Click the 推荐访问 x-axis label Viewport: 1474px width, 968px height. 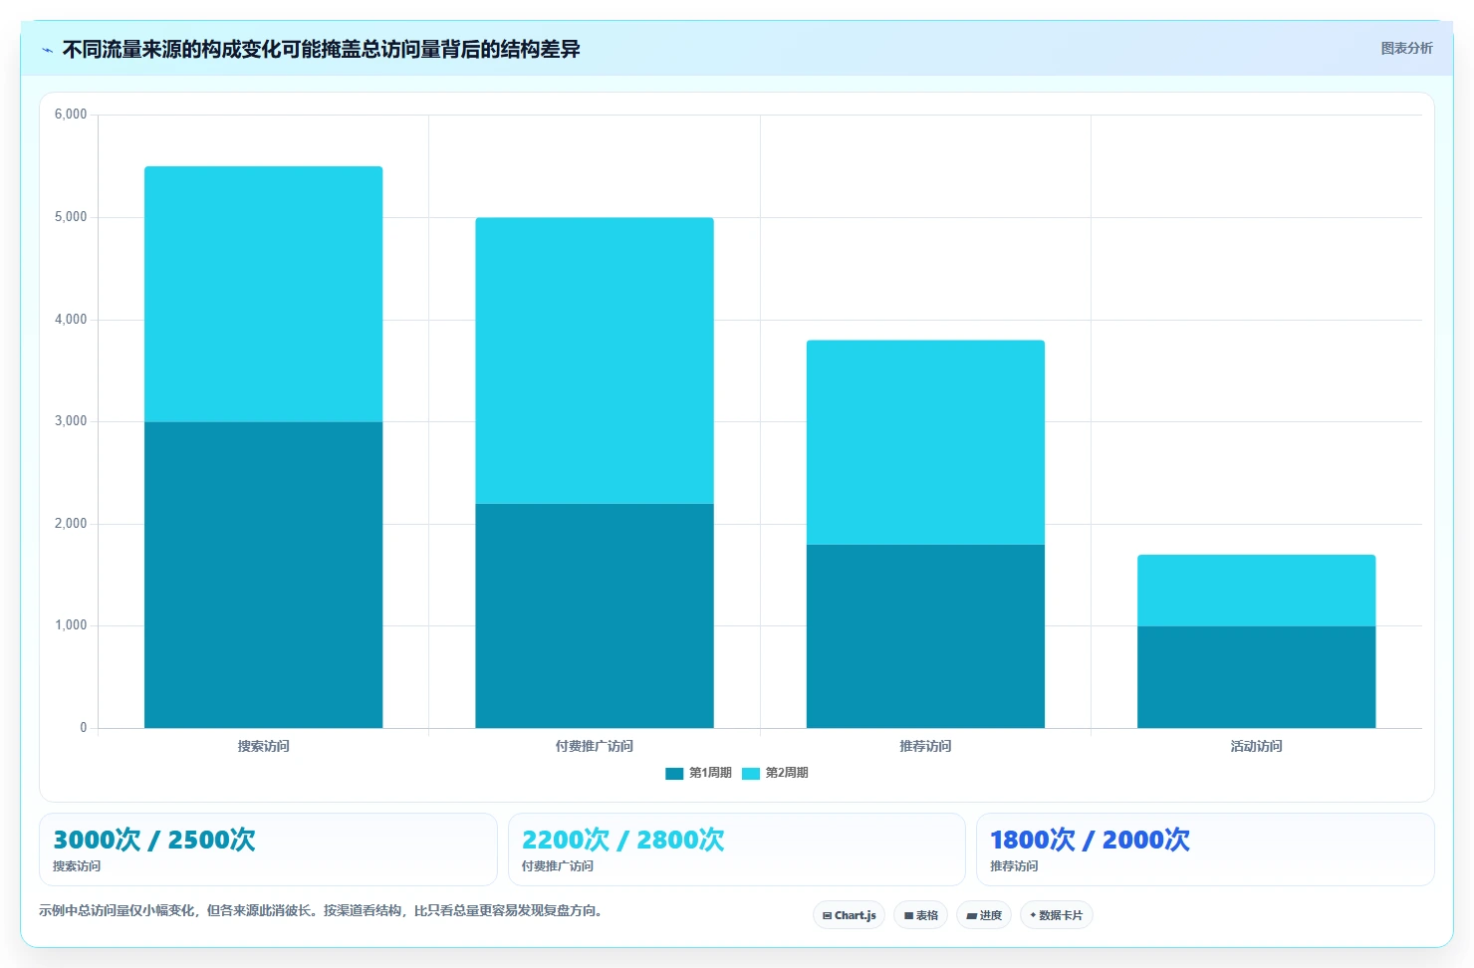(x=925, y=746)
